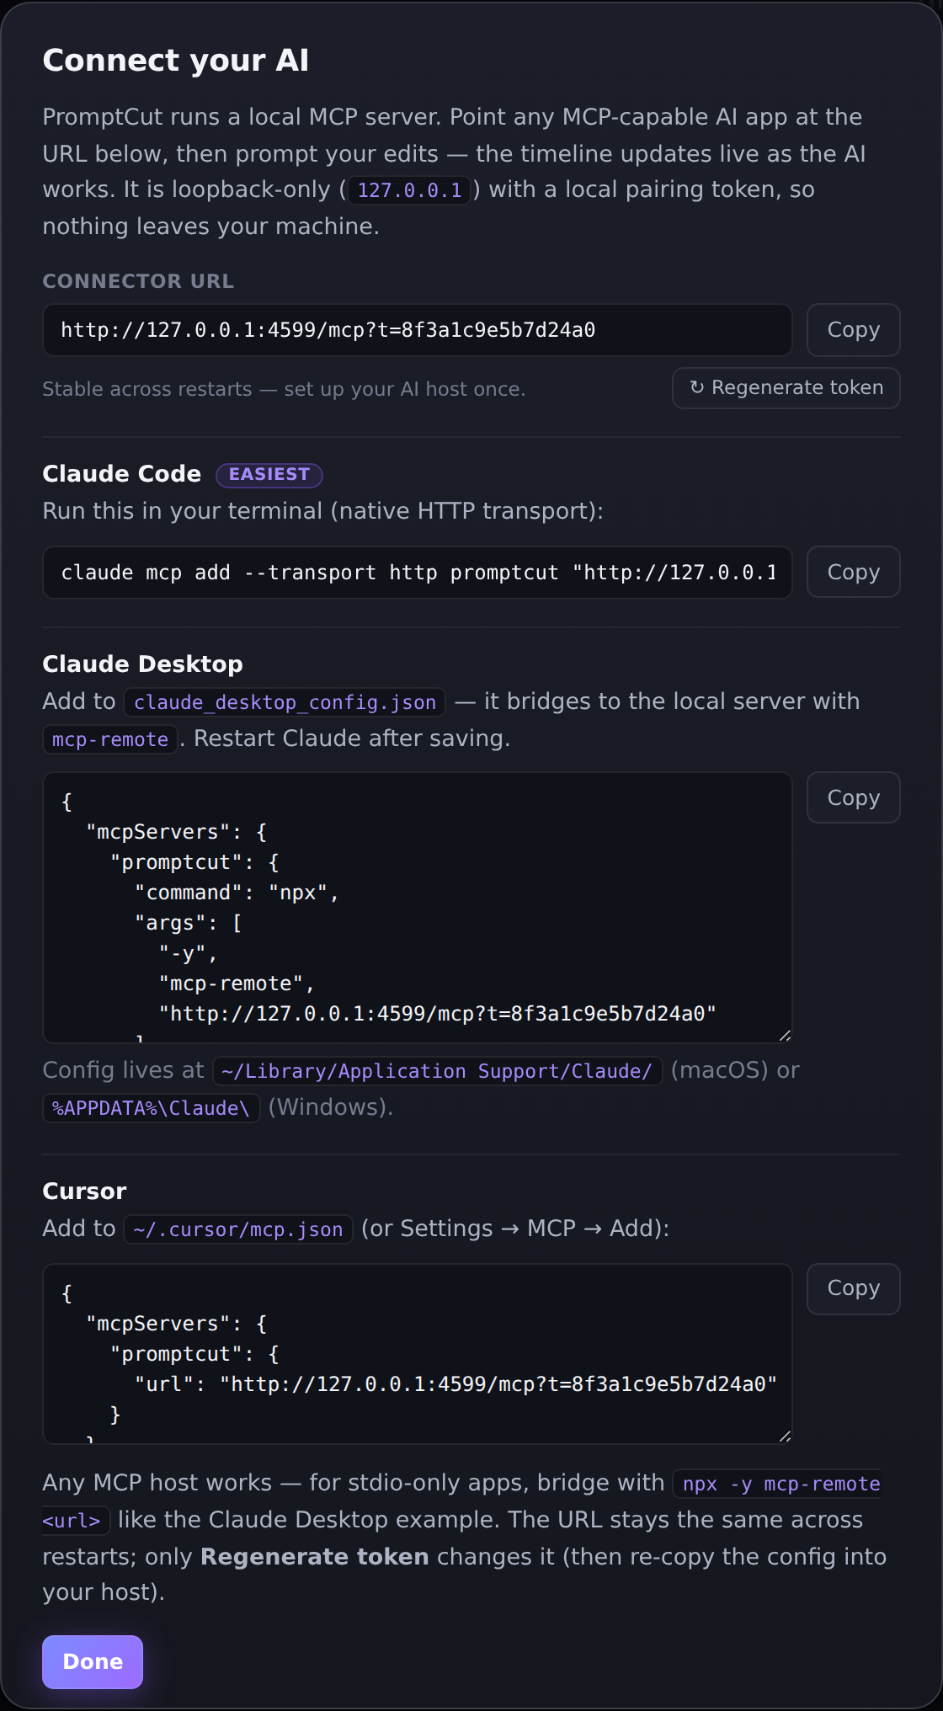Click the bold 'Regenerate token' text in the footer note

(x=314, y=1557)
